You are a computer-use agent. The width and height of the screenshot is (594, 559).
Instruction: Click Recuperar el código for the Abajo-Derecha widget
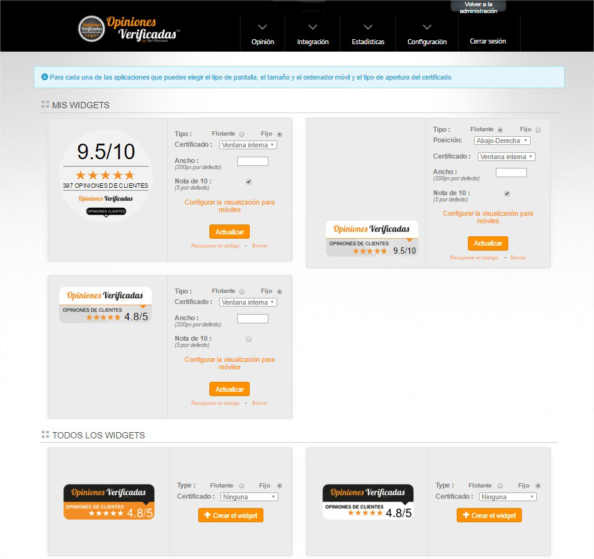coord(473,257)
